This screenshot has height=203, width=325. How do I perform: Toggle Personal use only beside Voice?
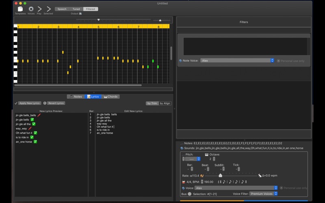pyautogui.click(x=281, y=188)
